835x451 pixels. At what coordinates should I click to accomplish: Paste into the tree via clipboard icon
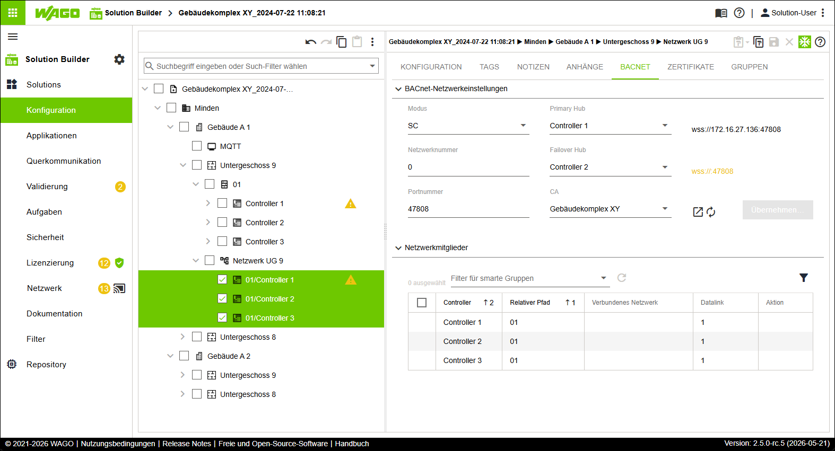pos(357,41)
